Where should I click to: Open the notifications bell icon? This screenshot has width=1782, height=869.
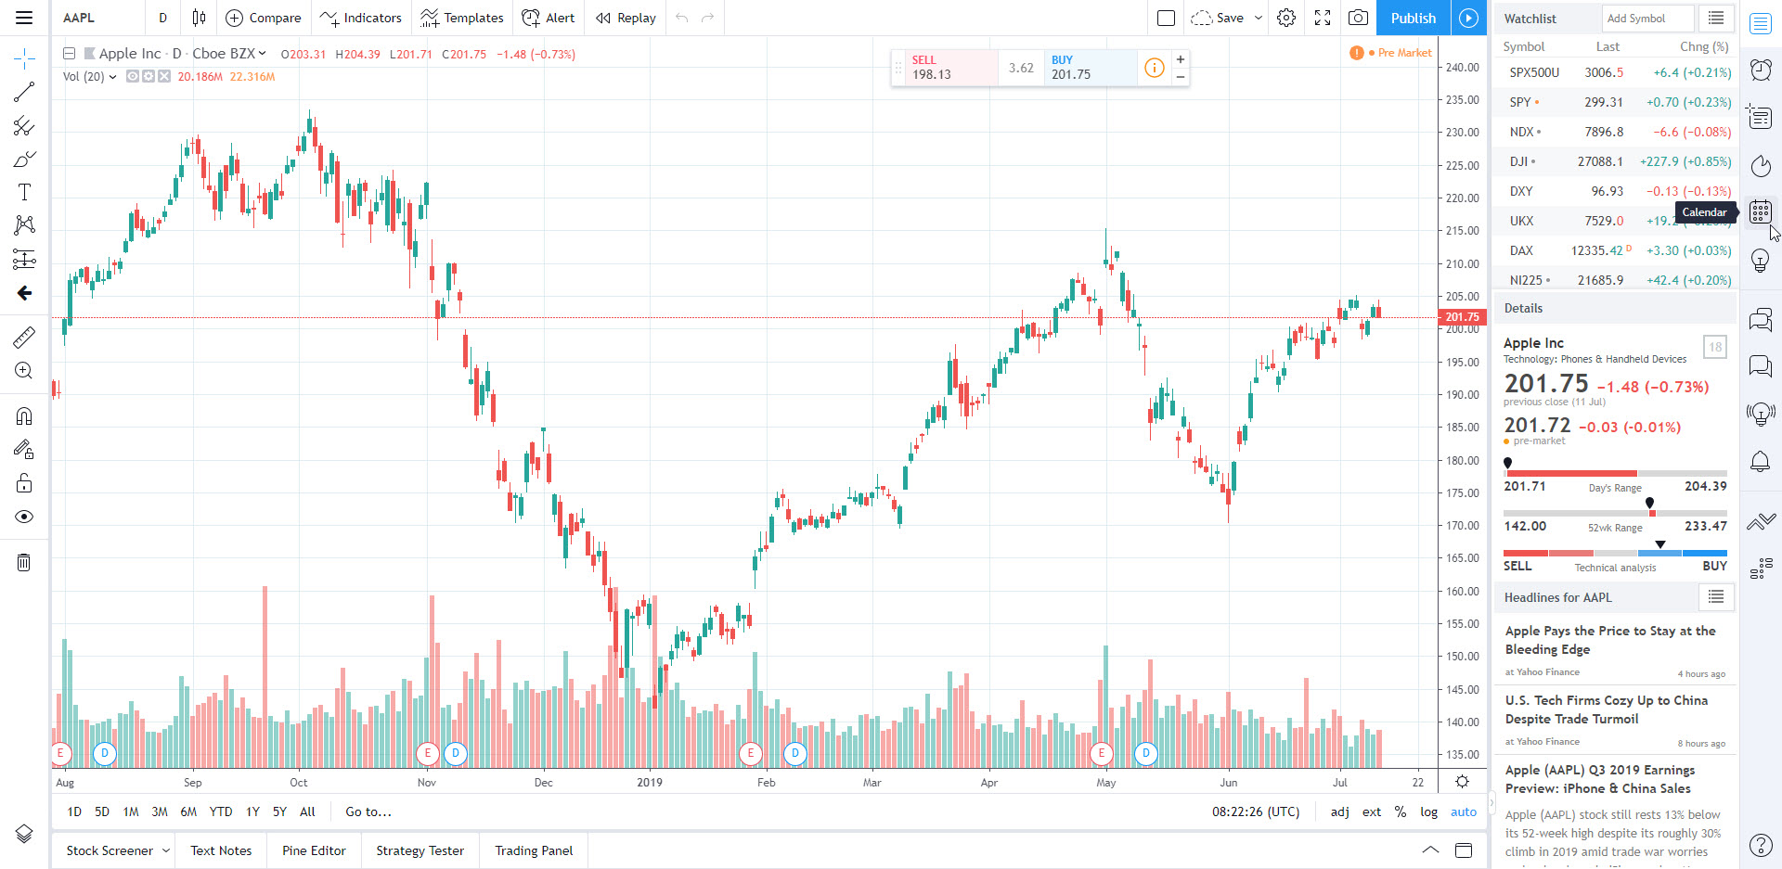1761,461
